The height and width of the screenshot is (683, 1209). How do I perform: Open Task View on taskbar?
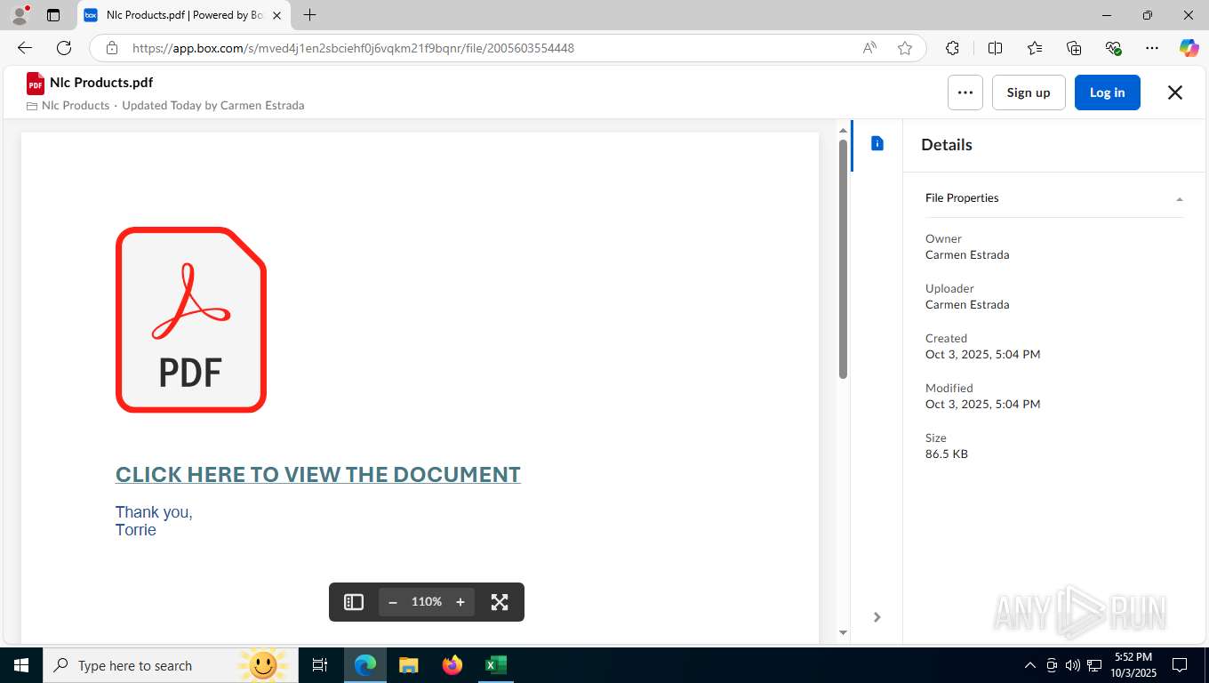320,665
